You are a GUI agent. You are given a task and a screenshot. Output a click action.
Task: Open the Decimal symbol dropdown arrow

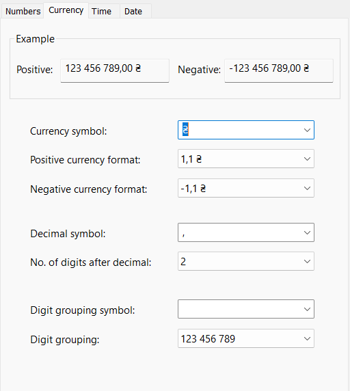coord(307,232)
